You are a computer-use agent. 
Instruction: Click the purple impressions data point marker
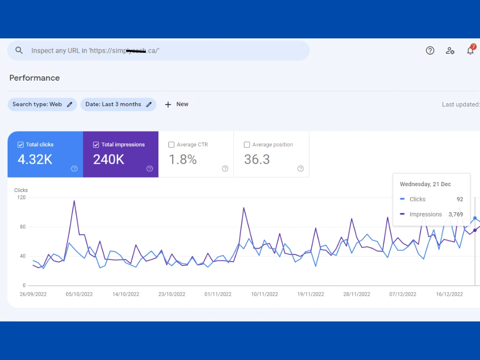[x=475, y=230]
